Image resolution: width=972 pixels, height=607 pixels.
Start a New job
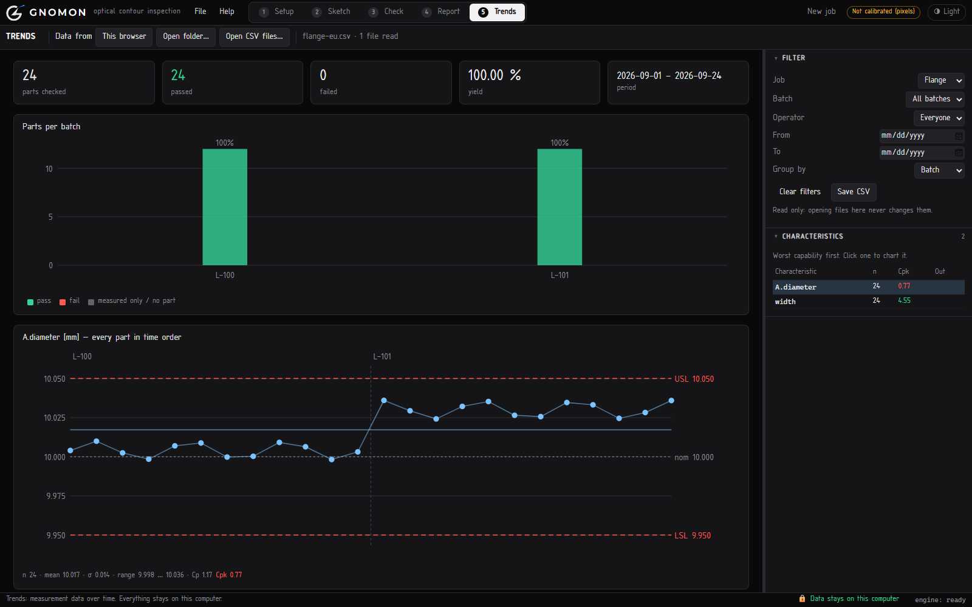point(821,12)
